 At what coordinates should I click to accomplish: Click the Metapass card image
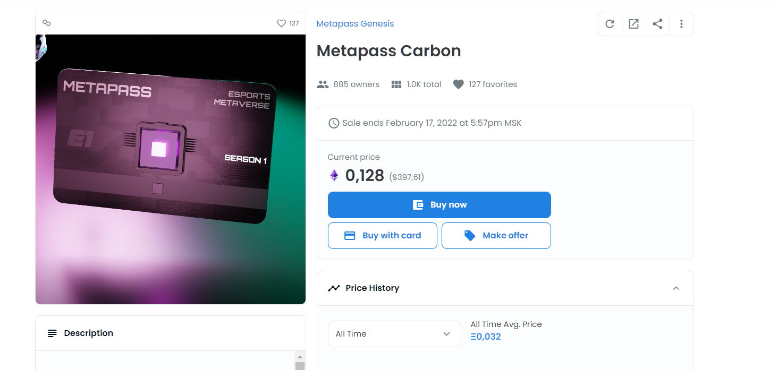(171, 169)
